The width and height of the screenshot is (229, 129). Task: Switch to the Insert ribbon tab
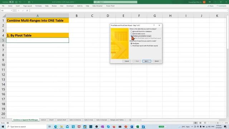[18, 6]
